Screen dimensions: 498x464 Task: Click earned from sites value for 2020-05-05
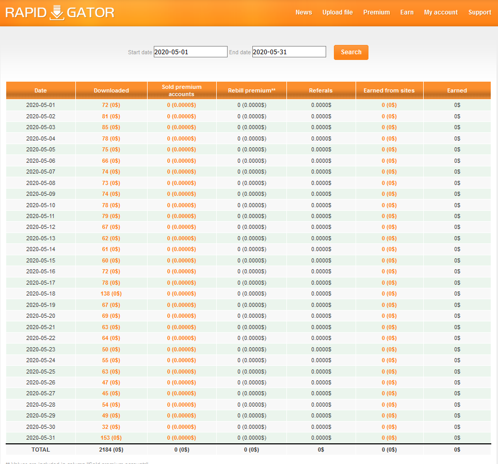(x=389, y=149)
